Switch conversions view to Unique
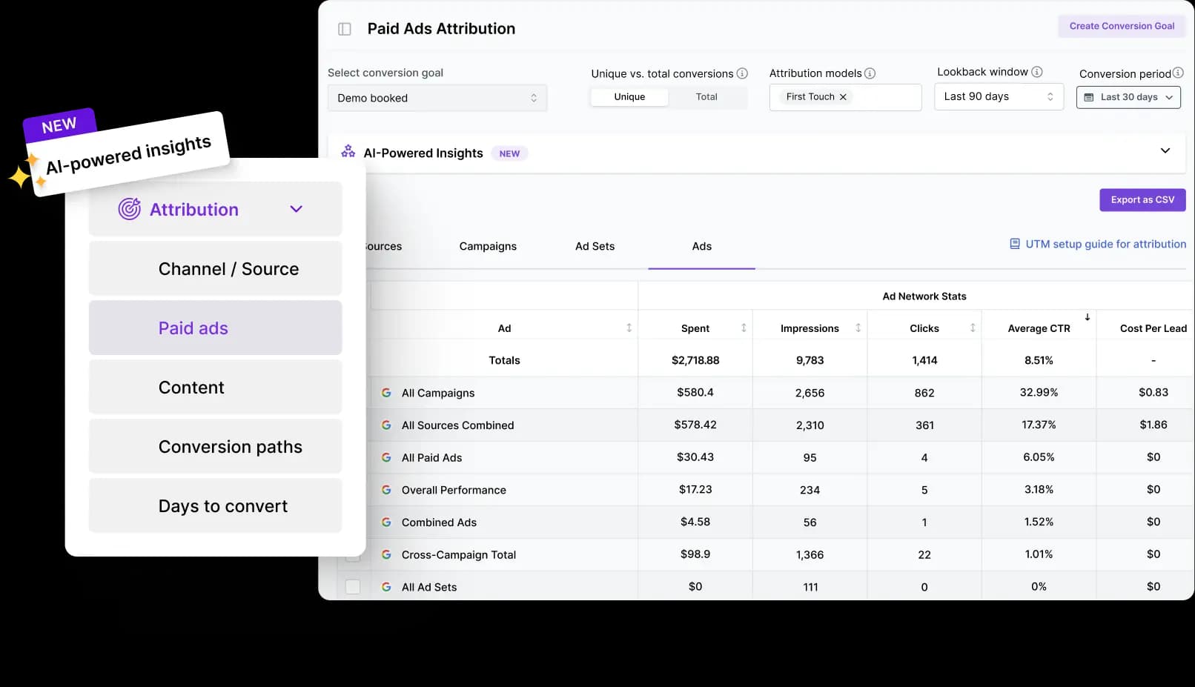 click(x=629, y=96)
